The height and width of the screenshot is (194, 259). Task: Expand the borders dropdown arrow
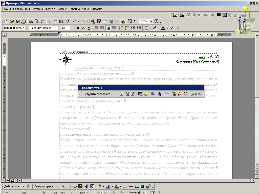[x=150, y=28]
